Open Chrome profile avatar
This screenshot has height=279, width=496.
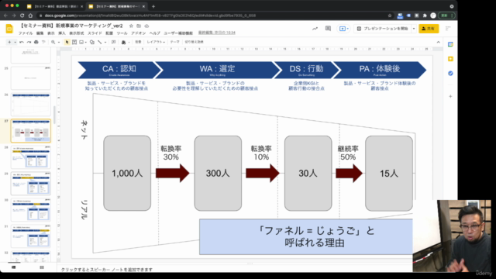(433, 15)
